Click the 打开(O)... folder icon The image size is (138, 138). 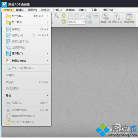[x=8, y=16]
